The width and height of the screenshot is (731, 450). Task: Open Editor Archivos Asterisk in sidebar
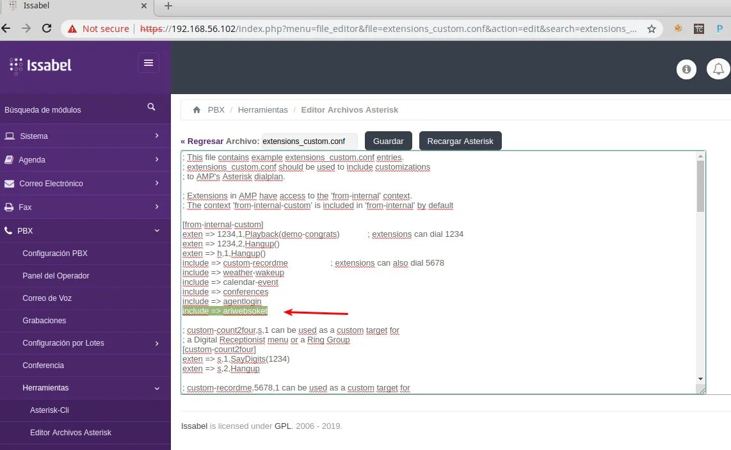[71, 432]
